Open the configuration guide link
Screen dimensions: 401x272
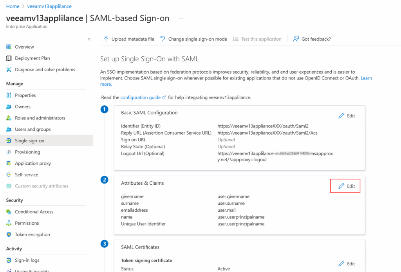pos(141,97)
